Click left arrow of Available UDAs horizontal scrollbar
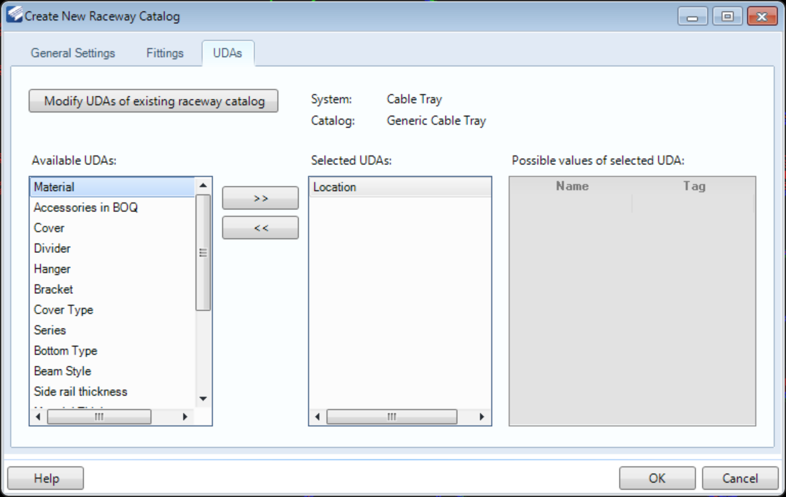This screenshot has height=497, width=786. click(x=38, y=417)
